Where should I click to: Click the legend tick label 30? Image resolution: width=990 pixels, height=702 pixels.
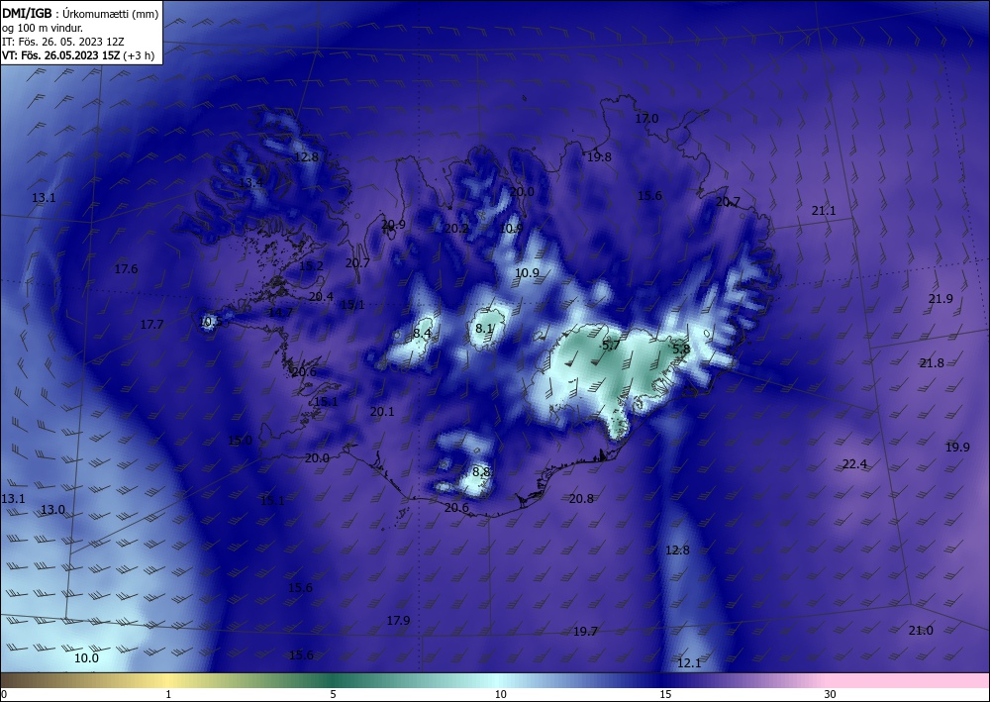831,694
